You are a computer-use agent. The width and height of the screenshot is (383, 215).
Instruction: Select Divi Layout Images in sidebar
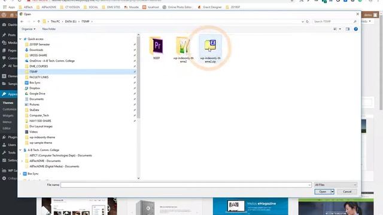click(41, 126)
